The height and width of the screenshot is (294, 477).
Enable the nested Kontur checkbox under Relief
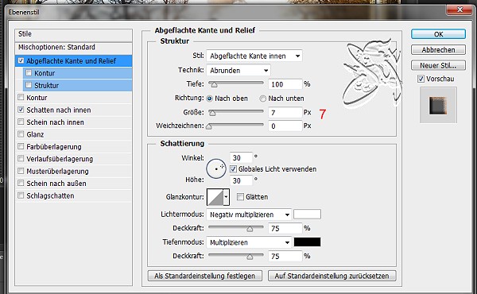tap(29, 73)
